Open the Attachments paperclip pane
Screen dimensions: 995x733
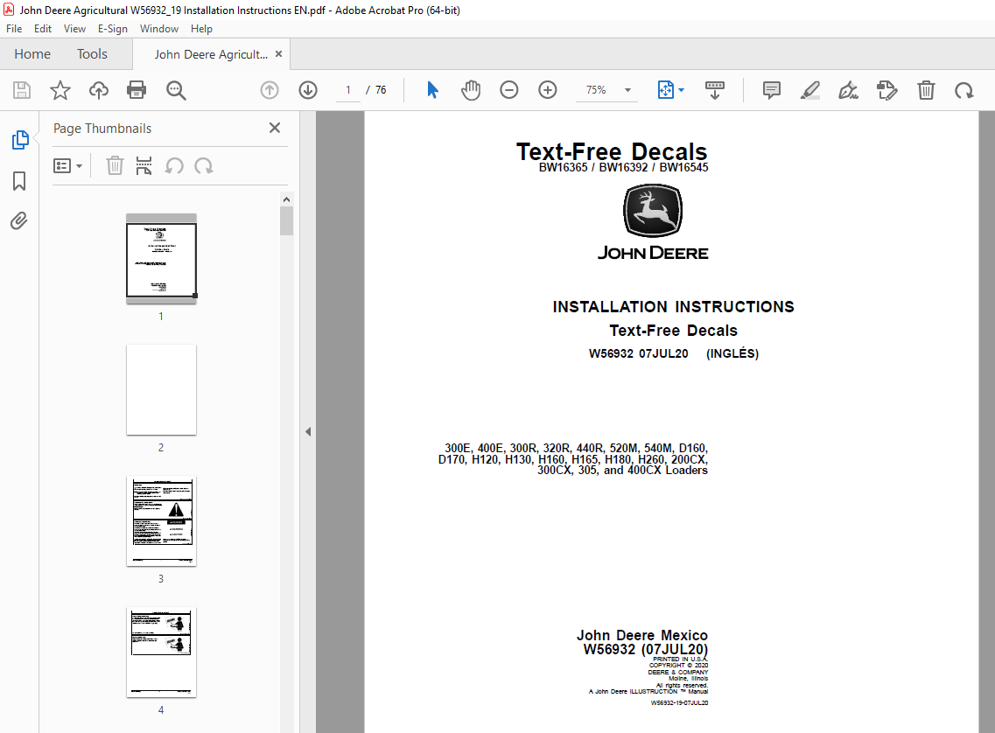19,220
